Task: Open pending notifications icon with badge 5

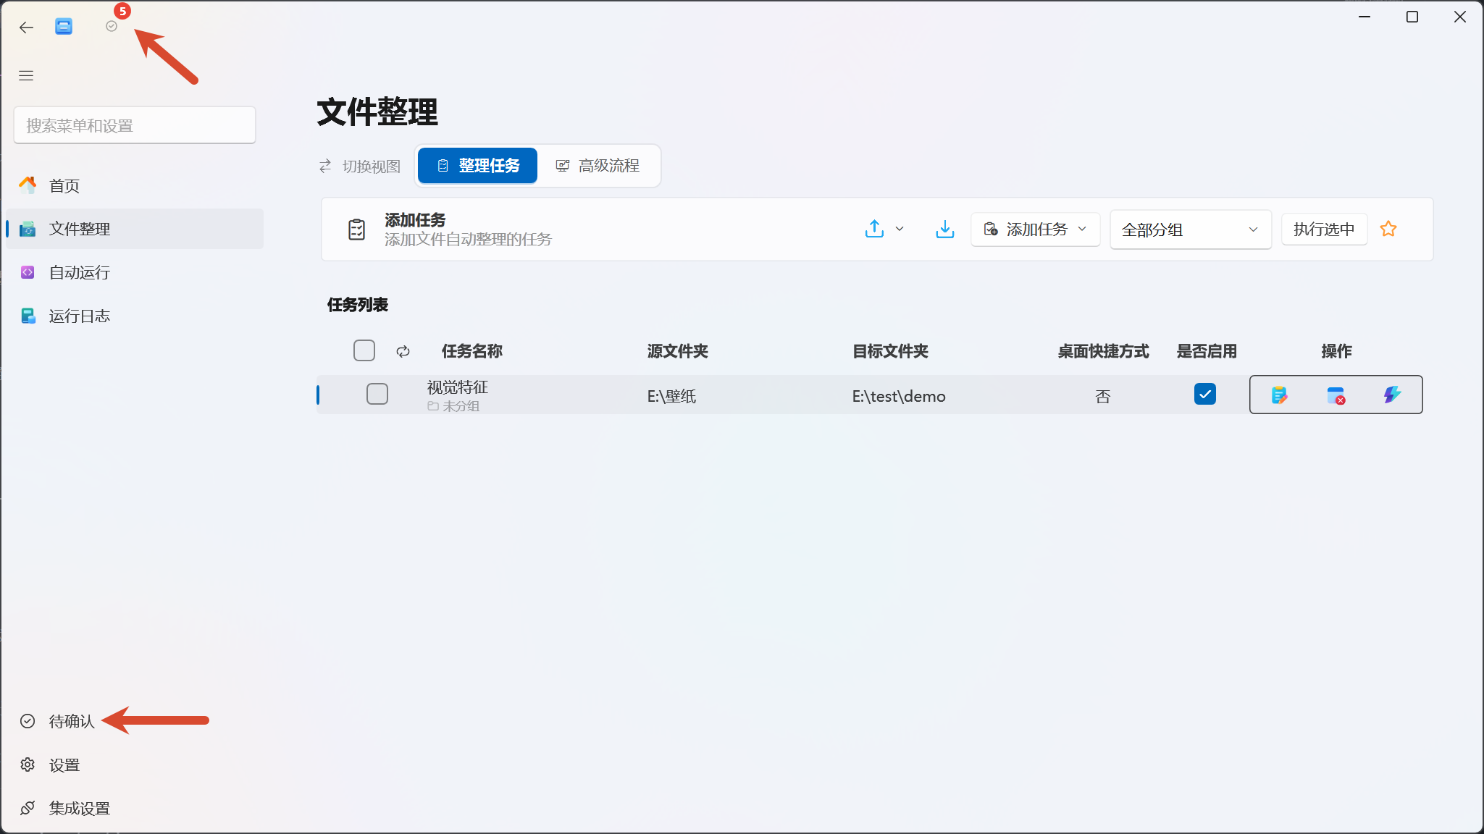Action: point(112,26)
